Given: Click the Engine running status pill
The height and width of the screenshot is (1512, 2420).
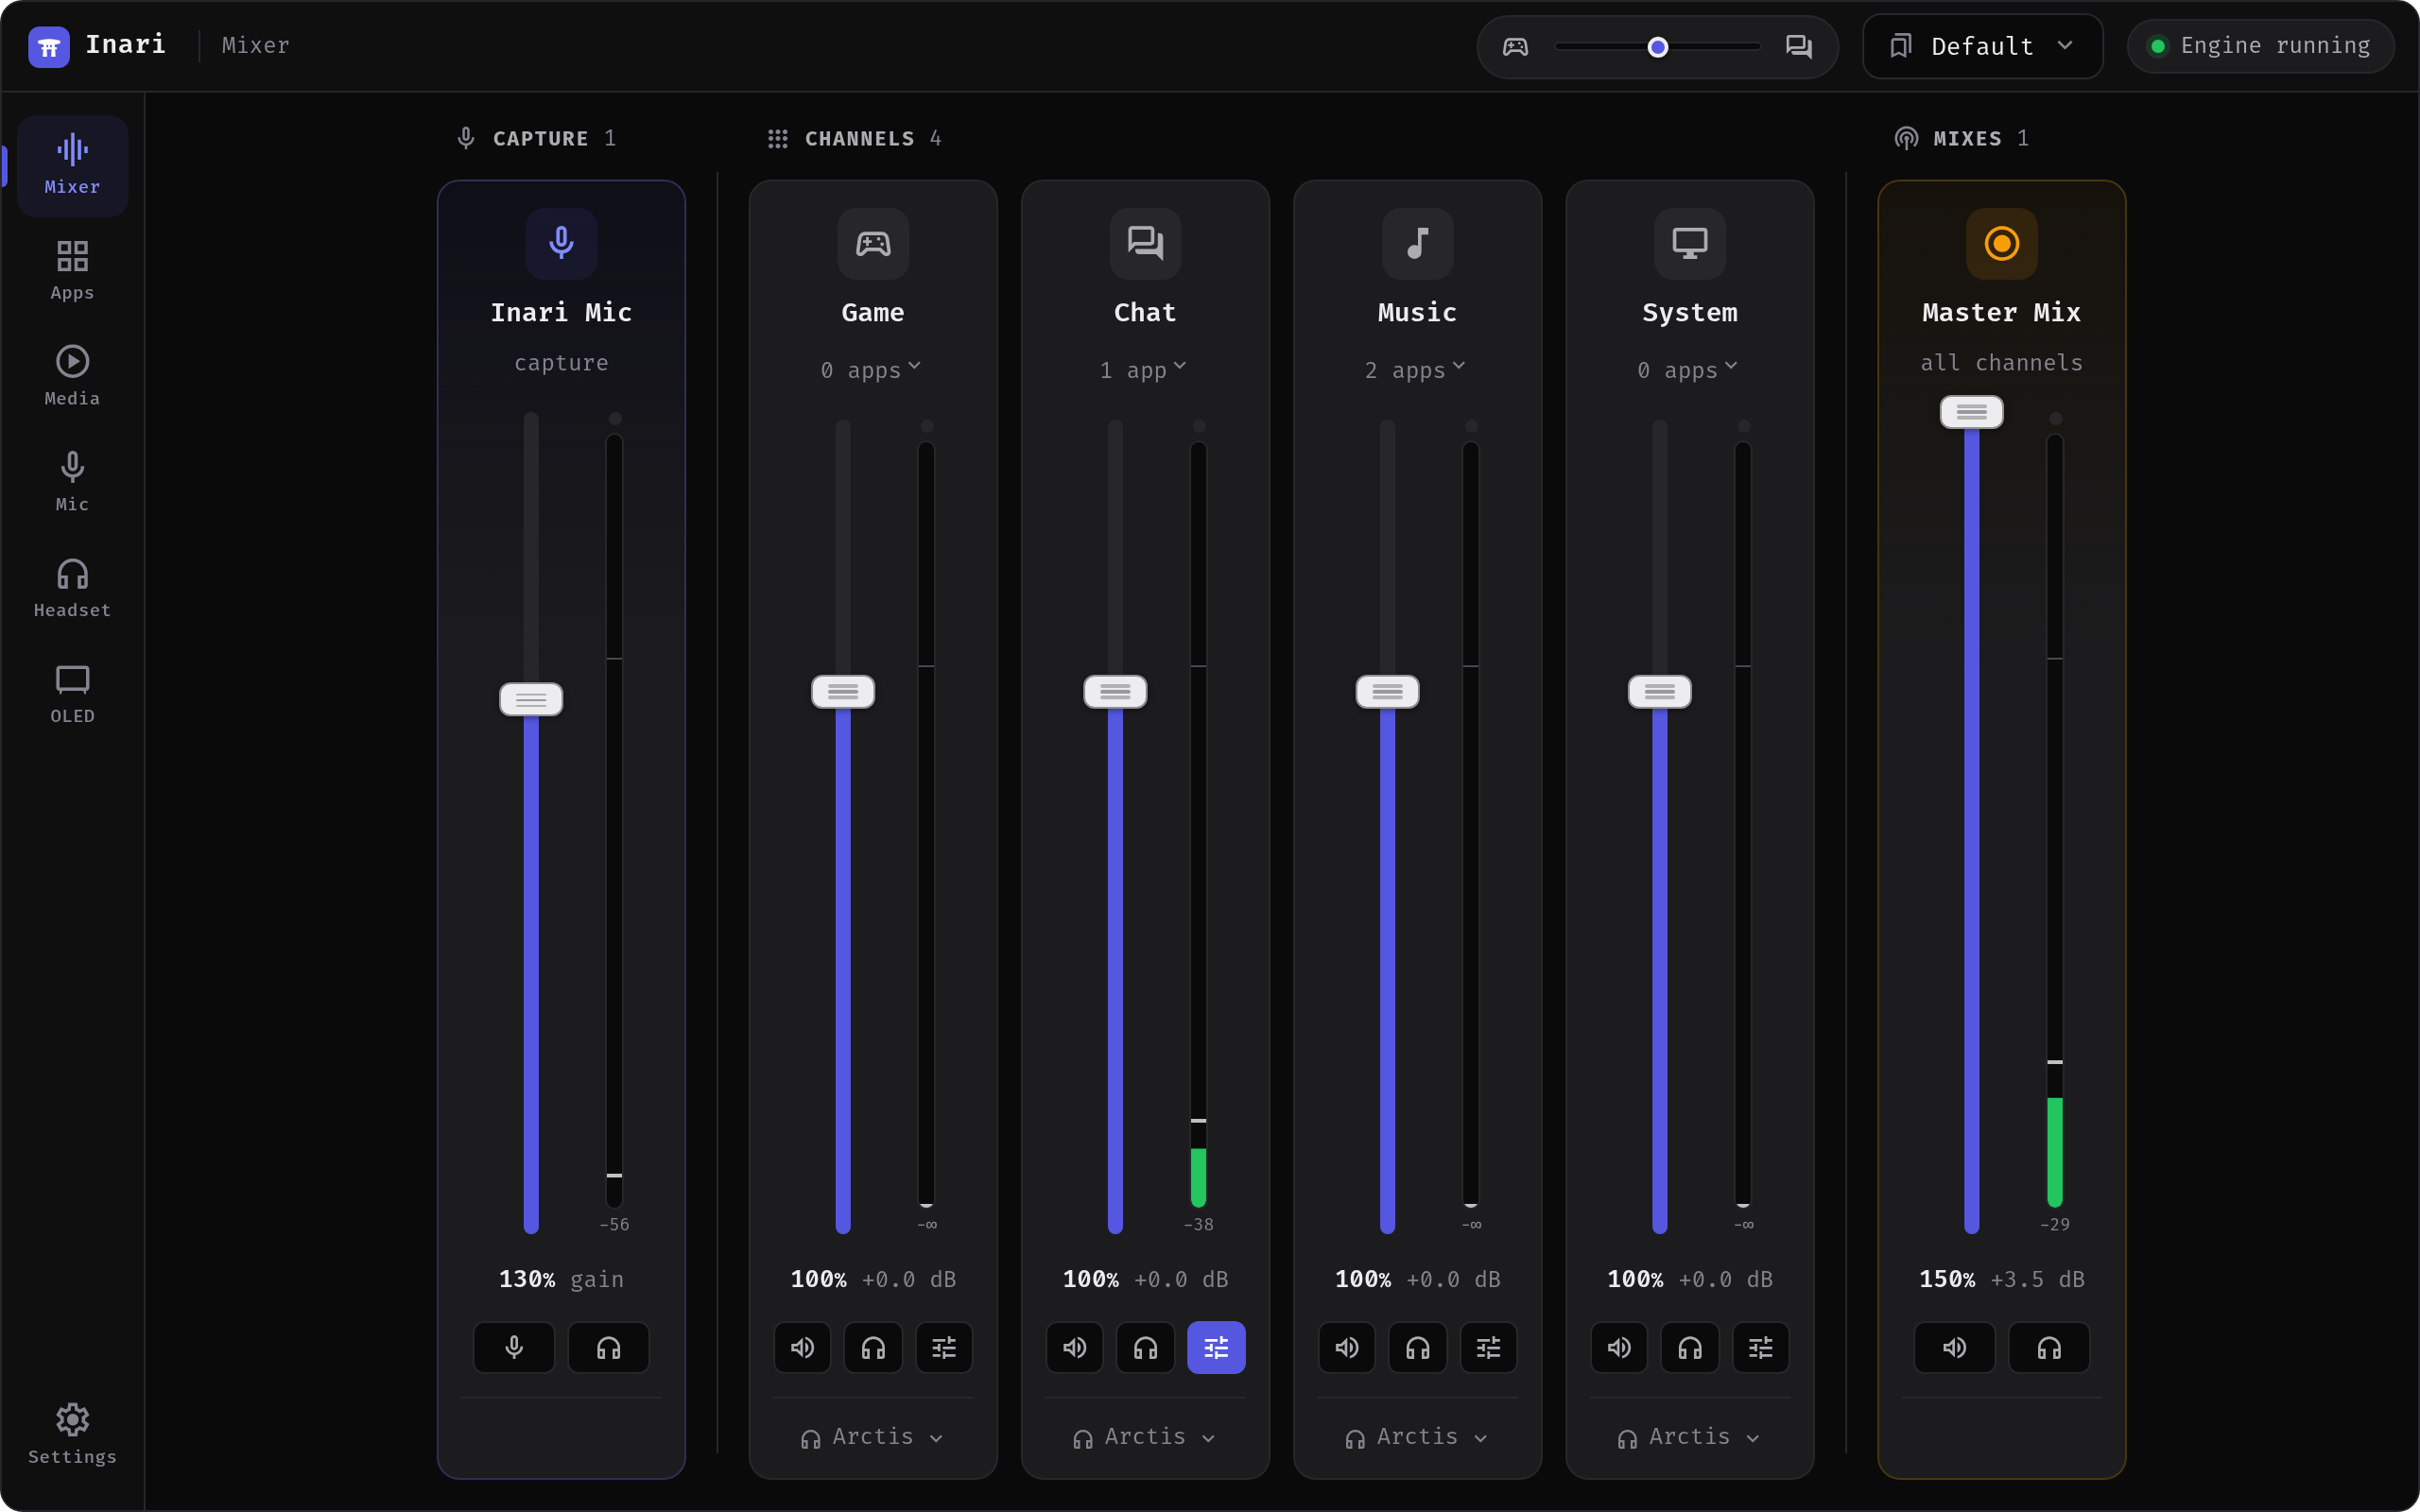Looking at the screenshot, I should coord(2260,46).
